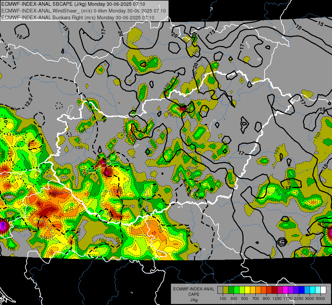This screenshot has height=305, width=332.
Task: Click the 1750 legend tick label
Action: 288,299
